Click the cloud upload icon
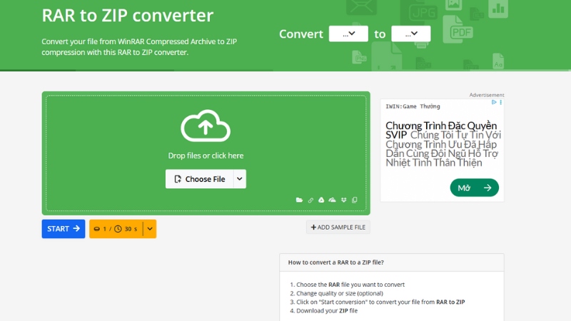Screen dimensions: 571x321 [x=206, y=126]
